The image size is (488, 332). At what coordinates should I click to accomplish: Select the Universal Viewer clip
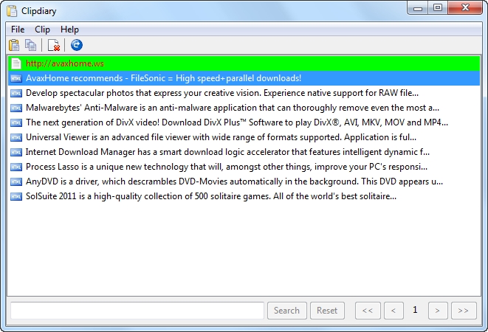point(244,137)
